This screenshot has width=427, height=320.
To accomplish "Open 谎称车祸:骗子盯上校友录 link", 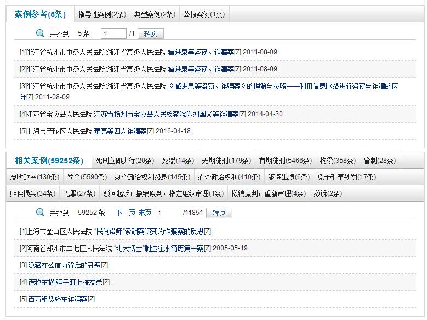I will point(65,282).
